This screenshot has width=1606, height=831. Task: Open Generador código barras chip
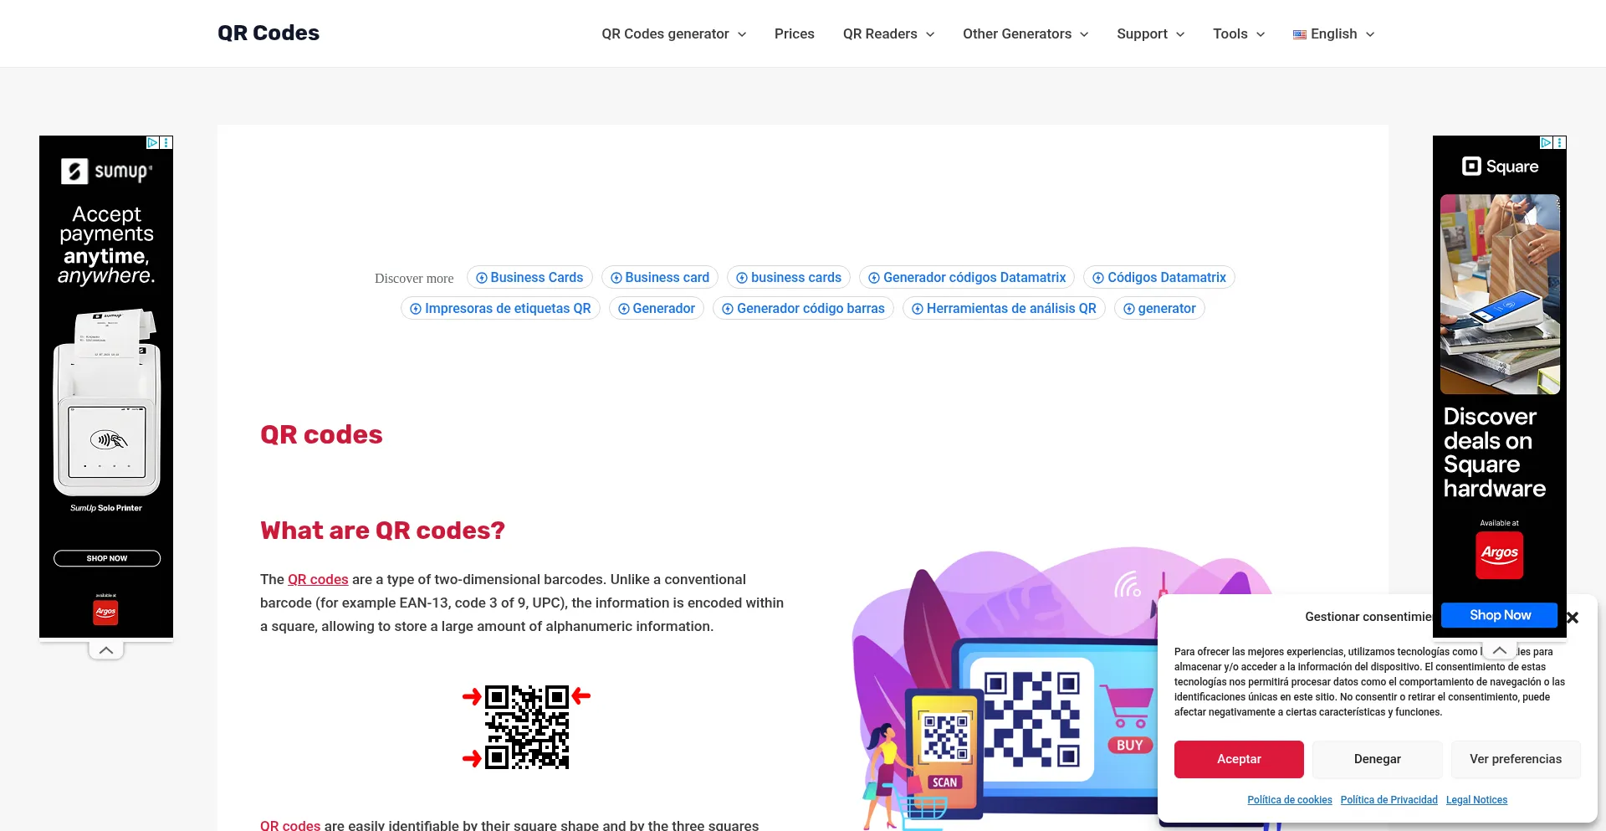(x=803, y=309)
